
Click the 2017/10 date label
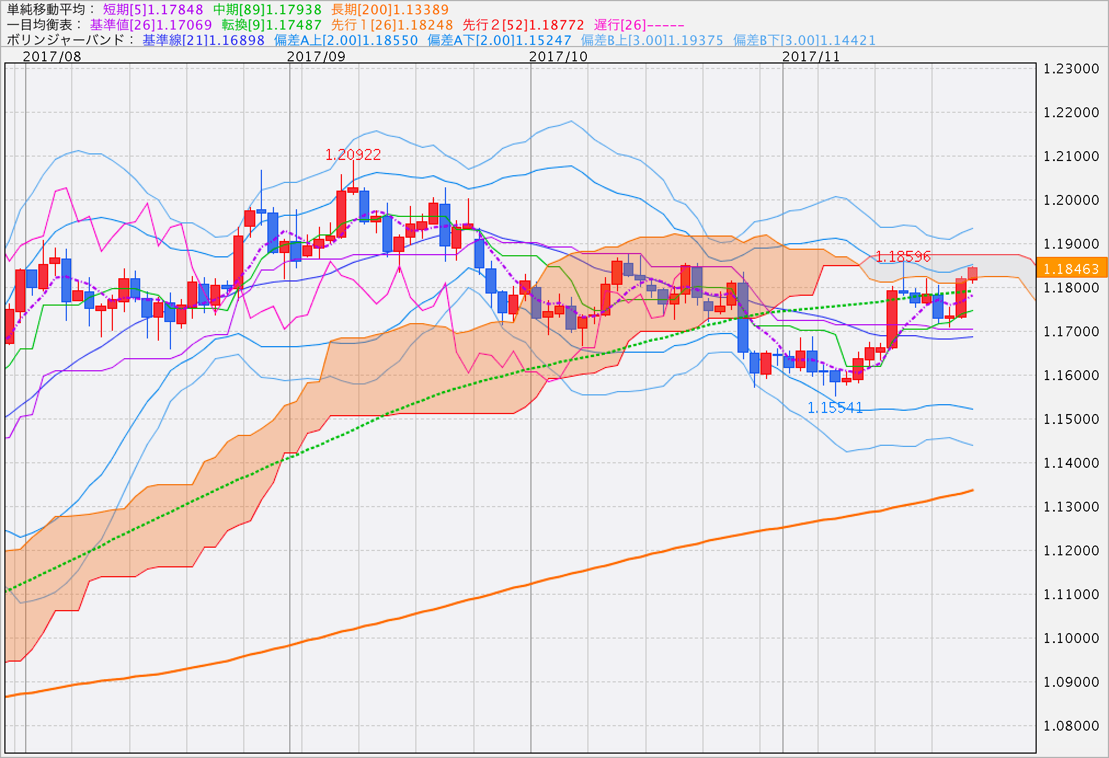point(558,56)
